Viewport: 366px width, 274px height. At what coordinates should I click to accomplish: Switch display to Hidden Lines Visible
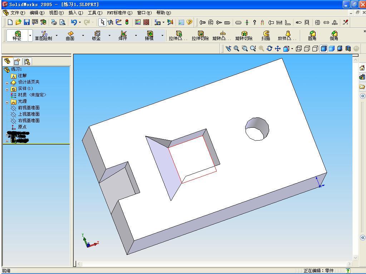point(307,49)
